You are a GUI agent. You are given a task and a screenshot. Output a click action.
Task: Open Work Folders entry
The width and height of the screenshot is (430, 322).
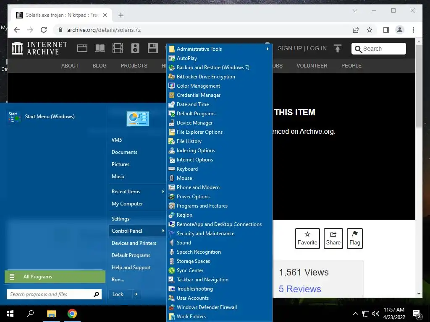tap(220, 317)
